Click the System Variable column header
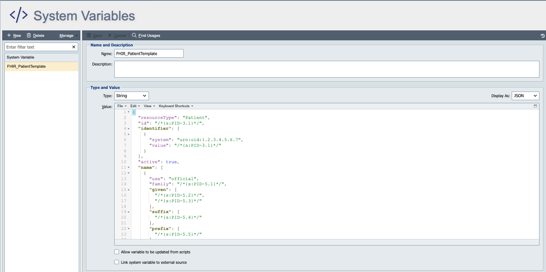546x272 pixels. (x=41, y=57)
